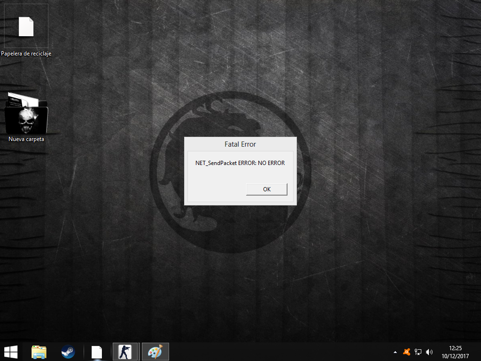Click the NET_SendPacket ERROR: NO ERROR message

[240, 163]
